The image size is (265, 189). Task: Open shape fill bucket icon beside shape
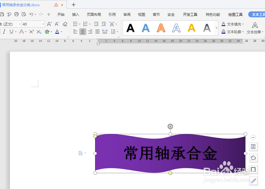pyautogui.click(x=253, y=158)
